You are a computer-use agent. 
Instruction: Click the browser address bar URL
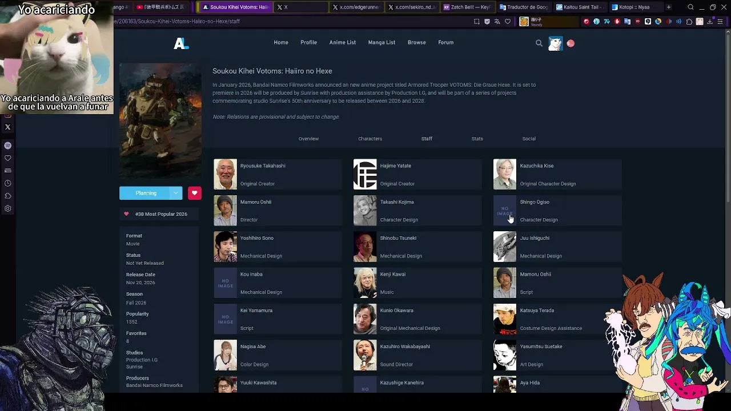pyautogui.click(x=177, y=22)
